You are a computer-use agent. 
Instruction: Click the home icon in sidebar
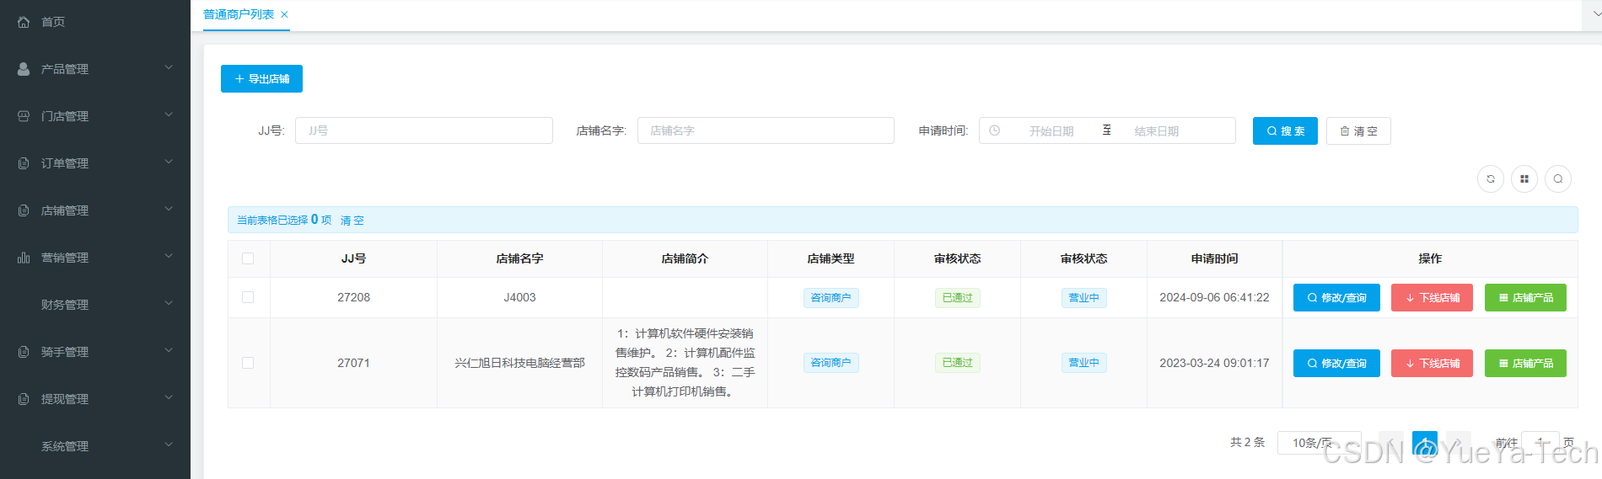pos(24,22)
